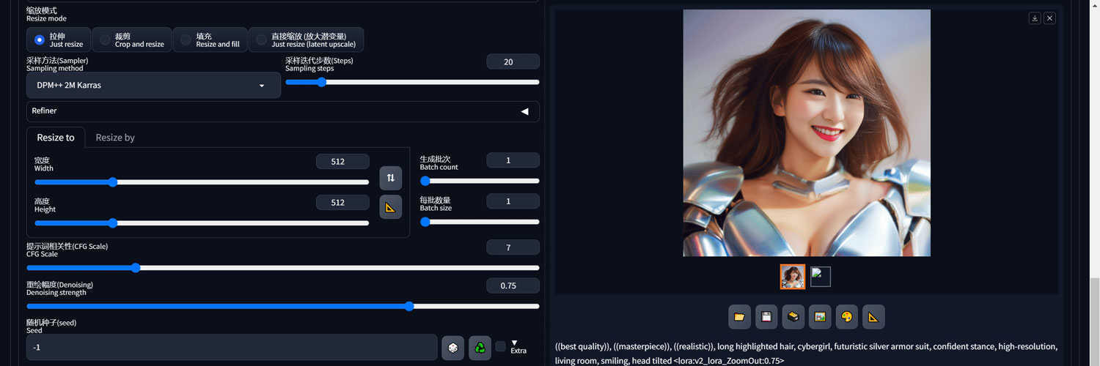Click the zip archive box icon
1100x366 pixels.
[x=793, y=317]
